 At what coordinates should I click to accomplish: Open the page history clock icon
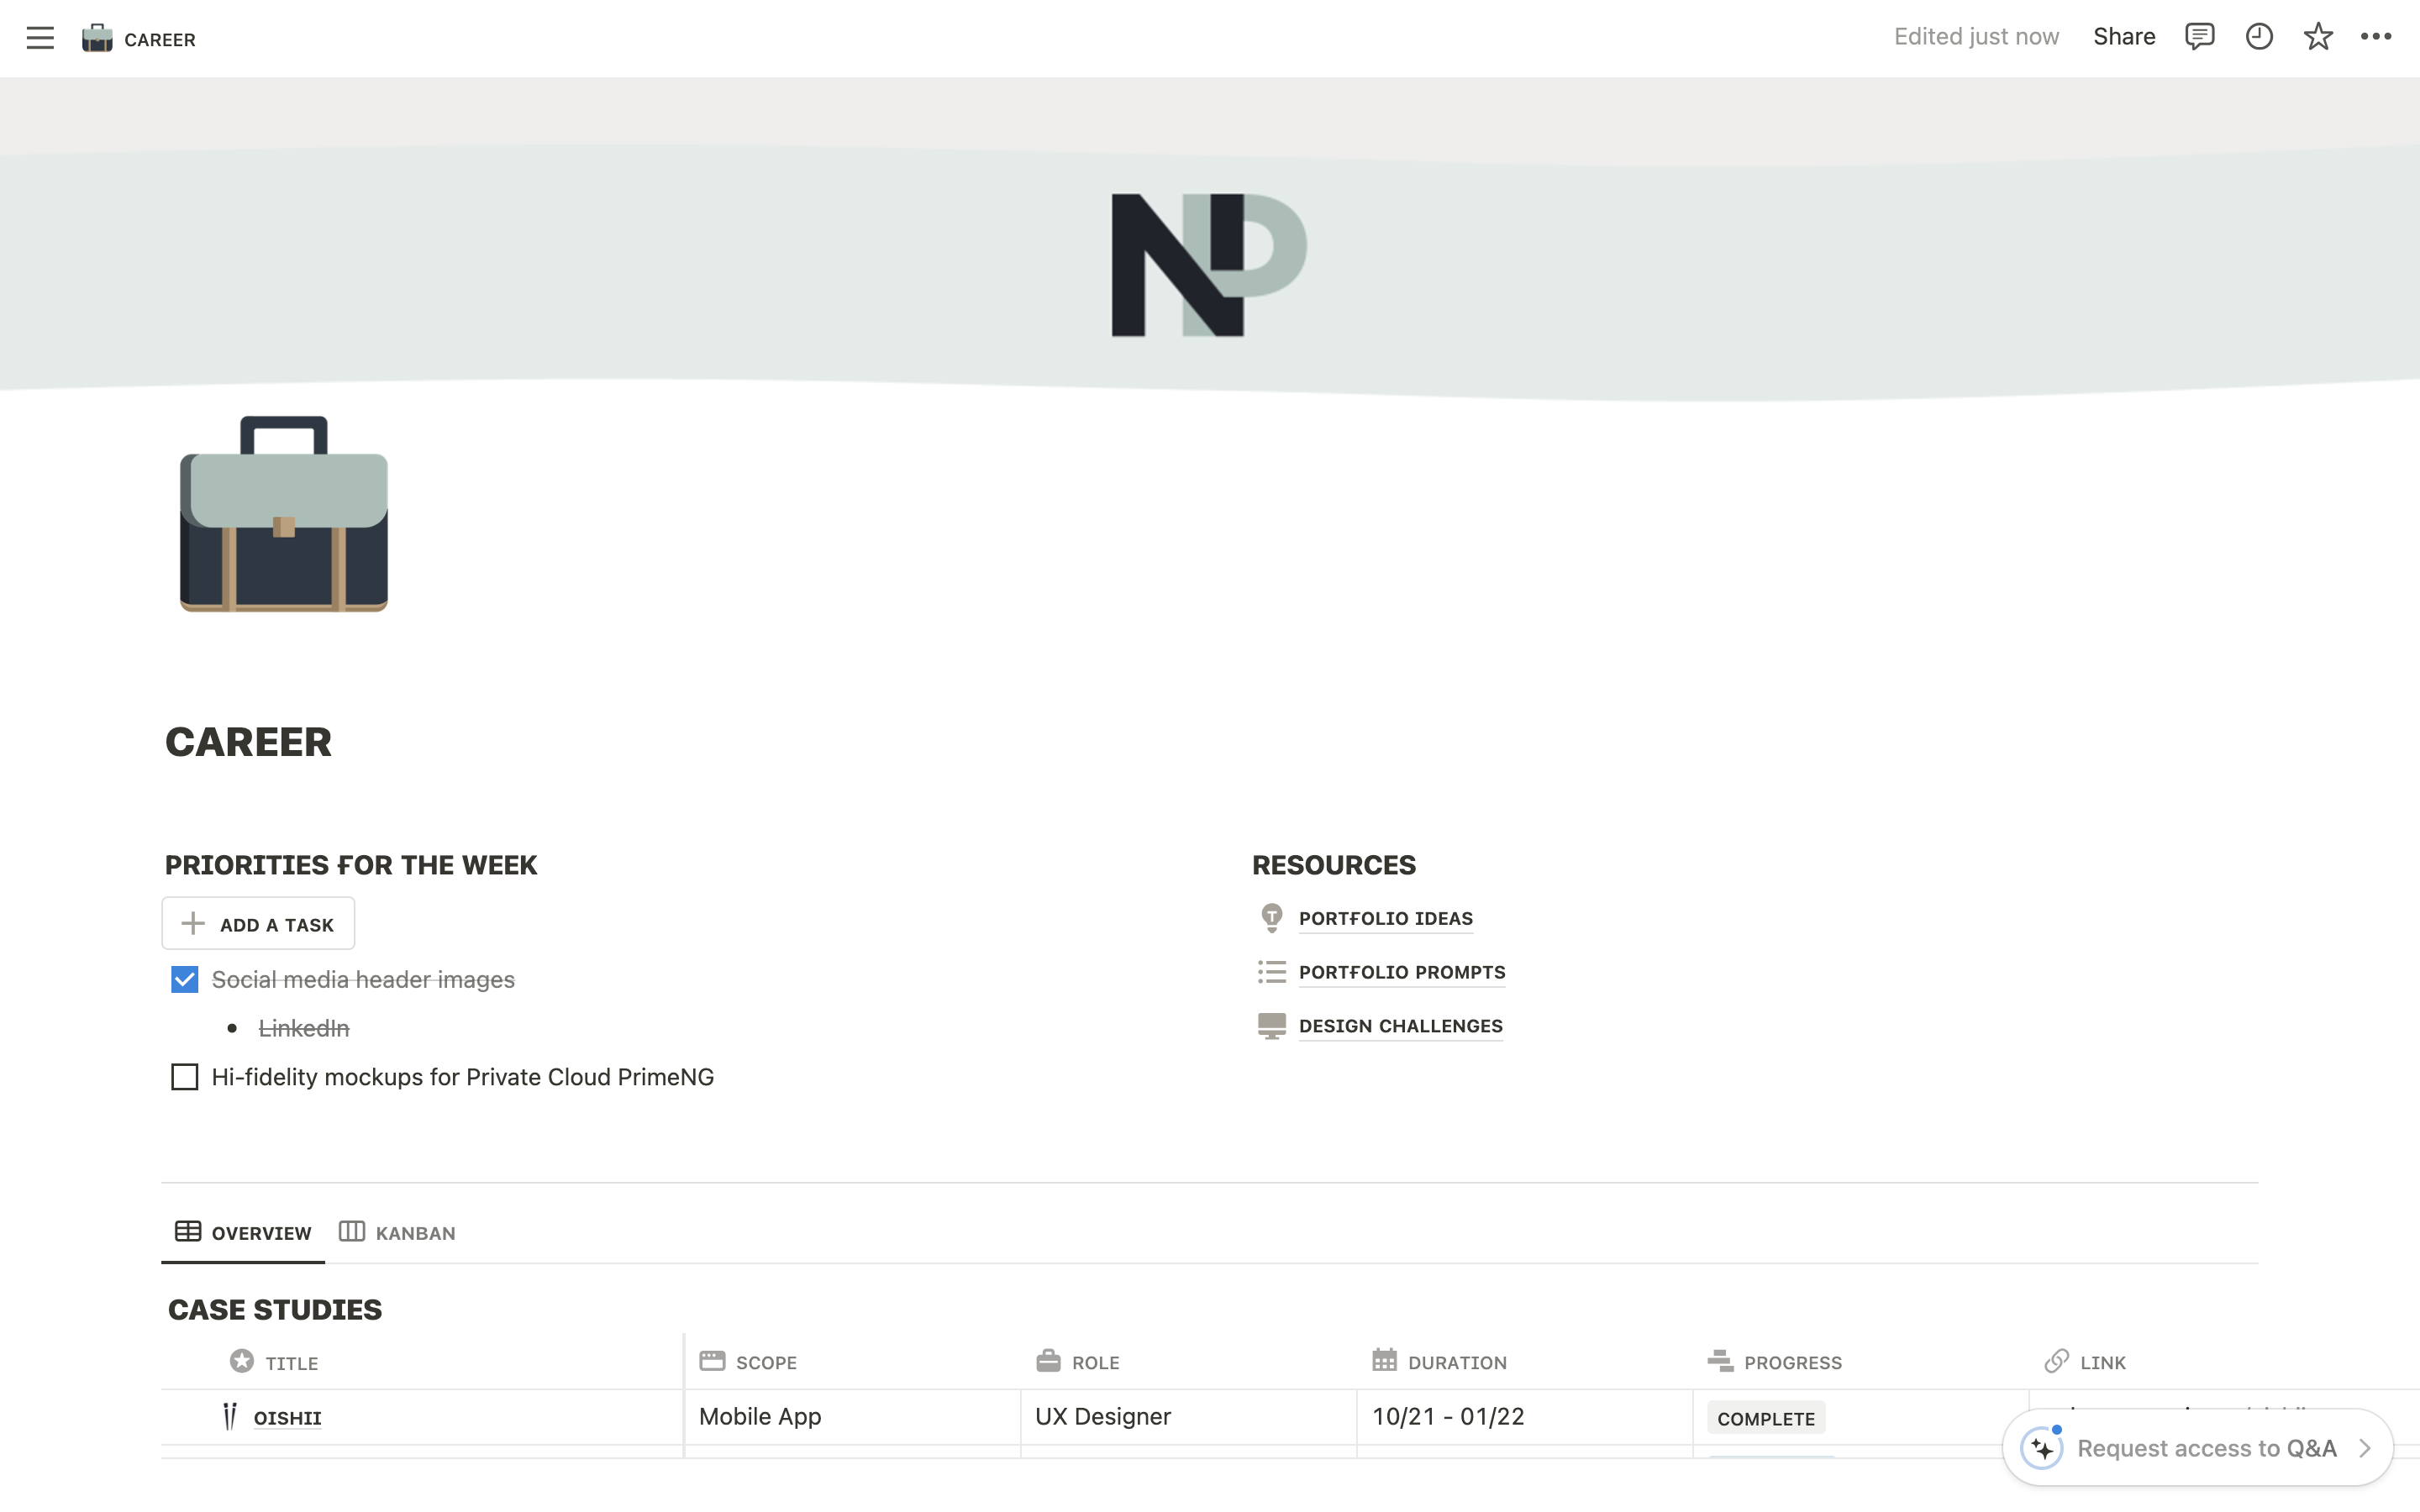[2259, 37]
